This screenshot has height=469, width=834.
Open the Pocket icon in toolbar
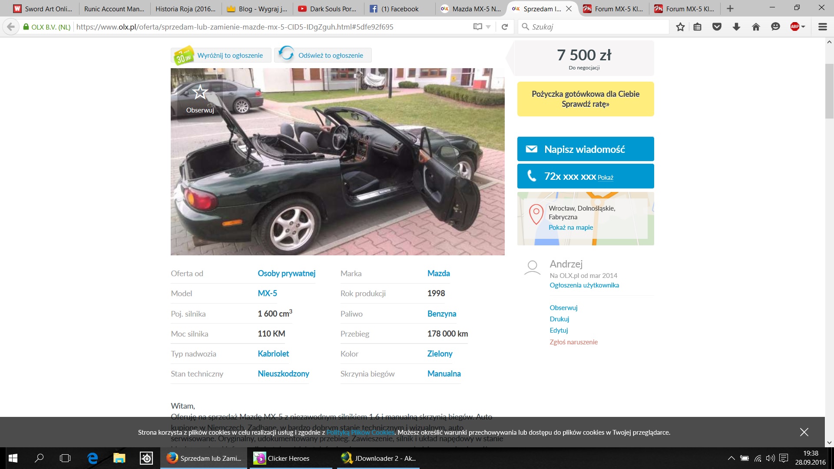(x=717, y=27)
